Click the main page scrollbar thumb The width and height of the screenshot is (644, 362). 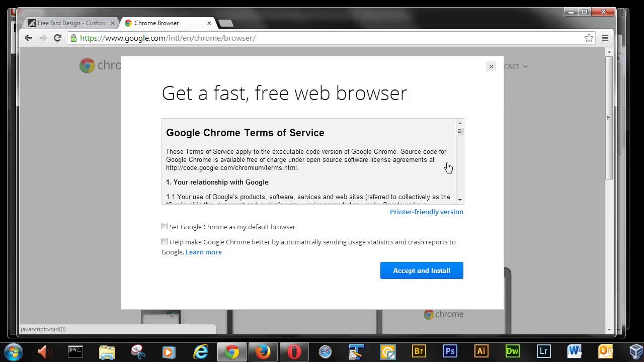pyautogui.click(x=609, y=118)
